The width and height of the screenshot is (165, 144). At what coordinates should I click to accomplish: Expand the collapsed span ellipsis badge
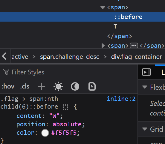tap(134, 46)
